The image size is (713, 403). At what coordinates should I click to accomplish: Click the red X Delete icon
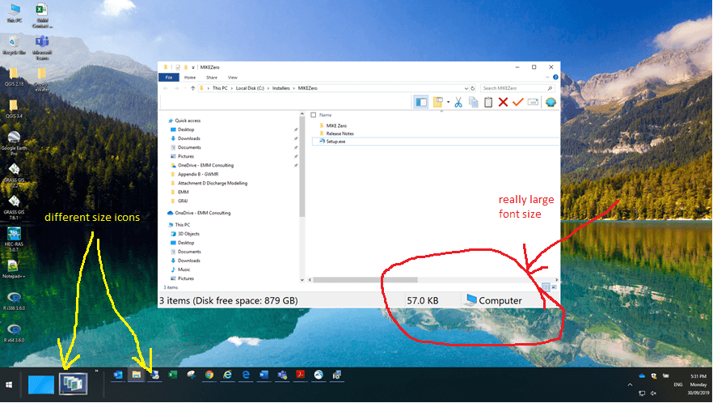click(x=503, y=102)
